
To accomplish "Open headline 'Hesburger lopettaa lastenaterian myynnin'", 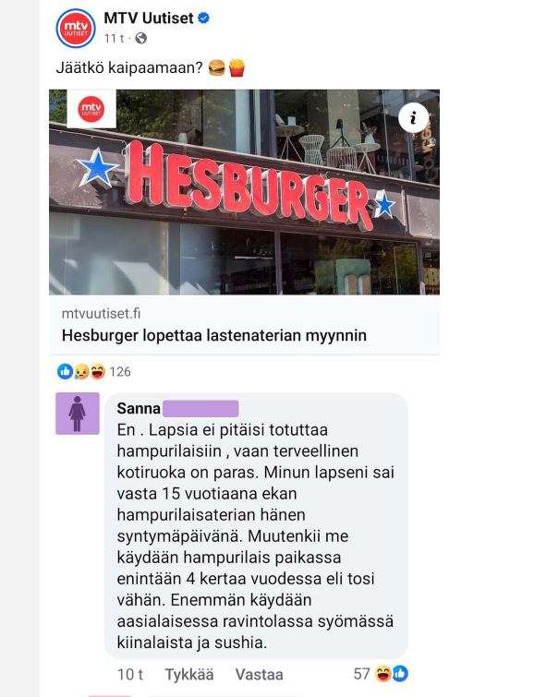I will pyautogui.click(x=214, y=335).
